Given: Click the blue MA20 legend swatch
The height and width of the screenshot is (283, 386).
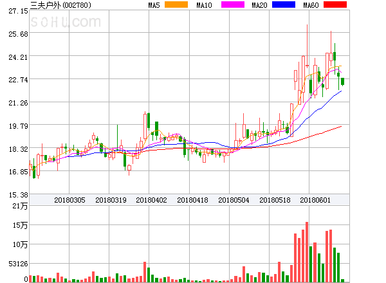Looking at the screenshot, I should pyautogui.click(x=284, y=5).
